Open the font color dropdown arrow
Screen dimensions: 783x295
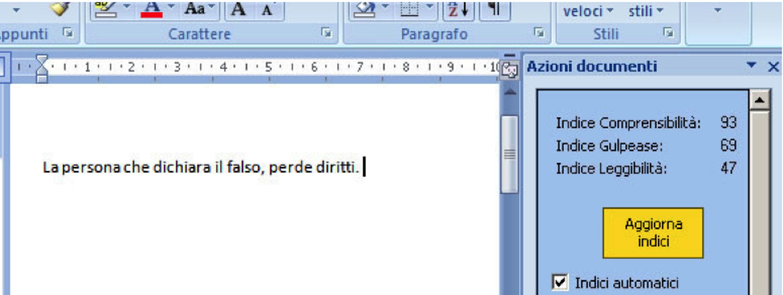click(171, 6)
